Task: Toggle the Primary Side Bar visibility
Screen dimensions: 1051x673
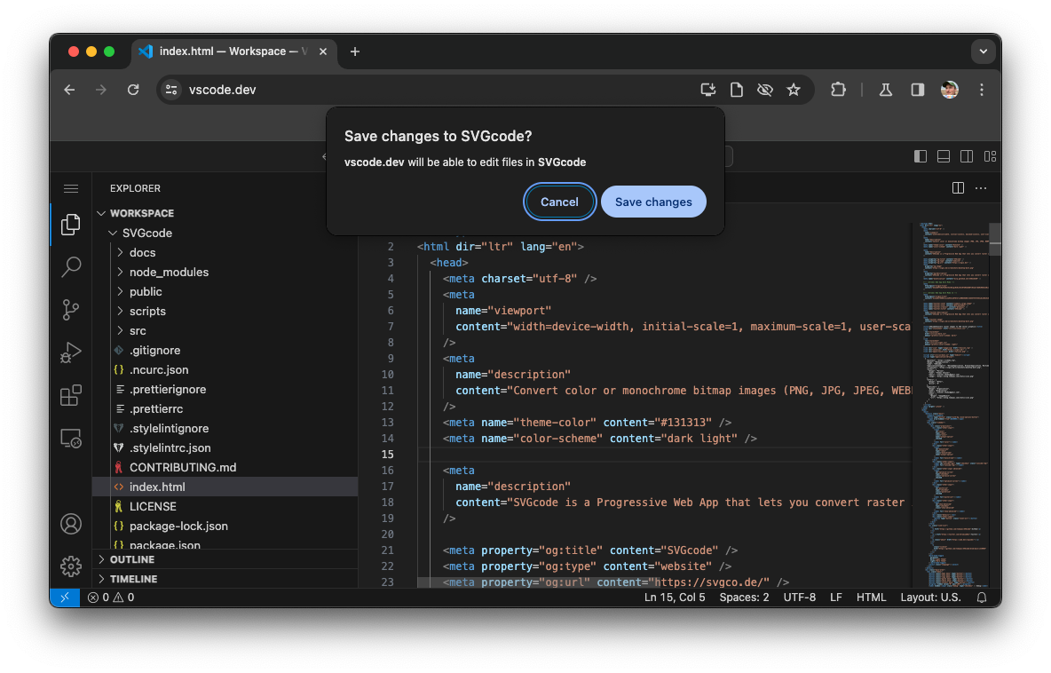Action: point(920,155)
